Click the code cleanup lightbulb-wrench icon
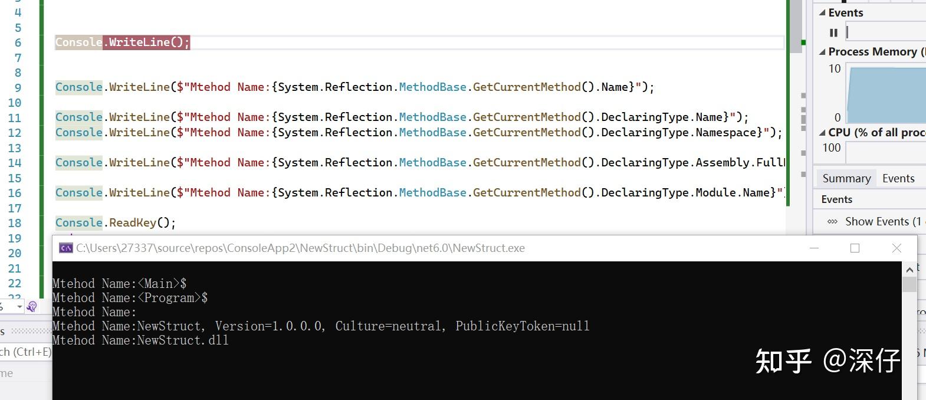926x400 pixels. [32, 306]
